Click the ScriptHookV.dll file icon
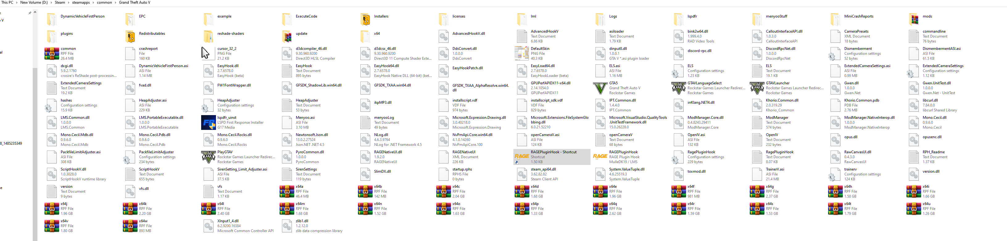The width and height of the screenshot is (1007, 241). pos(52,174)
